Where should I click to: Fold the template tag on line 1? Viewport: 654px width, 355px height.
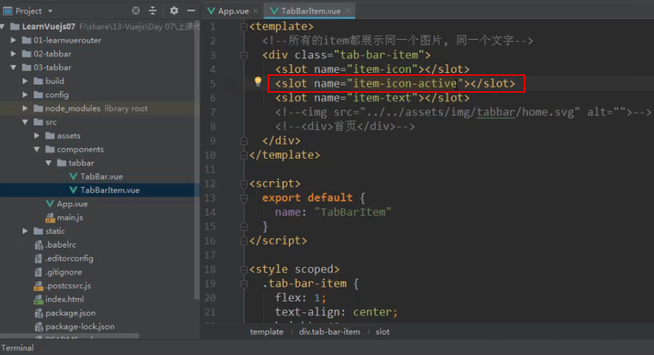tap(244, 27)
